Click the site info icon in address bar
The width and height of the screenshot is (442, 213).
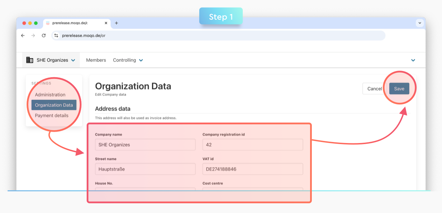pos(56,35)
